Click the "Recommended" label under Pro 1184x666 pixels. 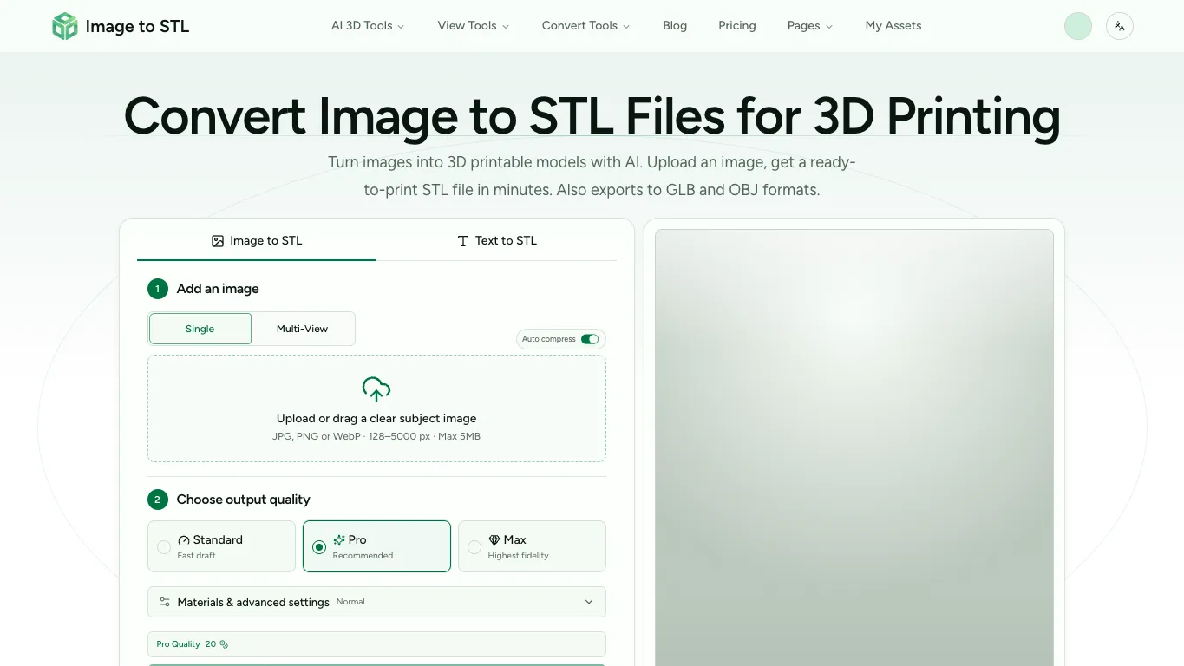click(363, 556)
